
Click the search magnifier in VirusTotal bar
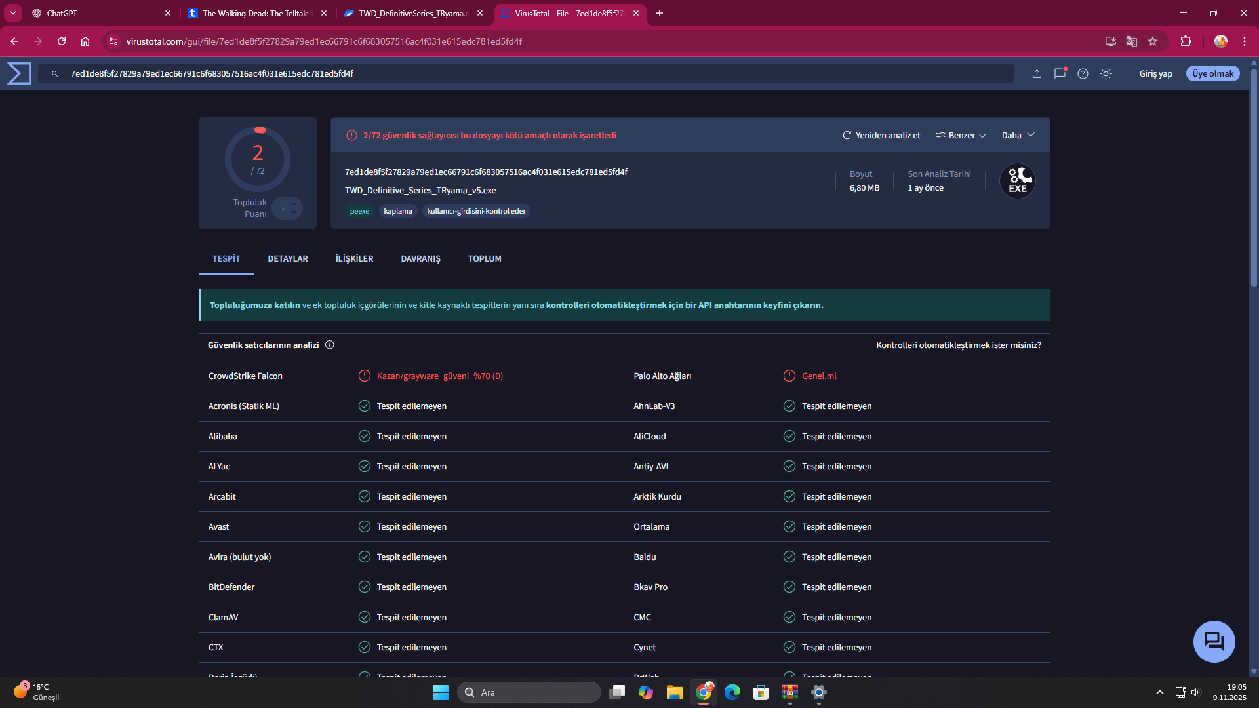(55, 74)
